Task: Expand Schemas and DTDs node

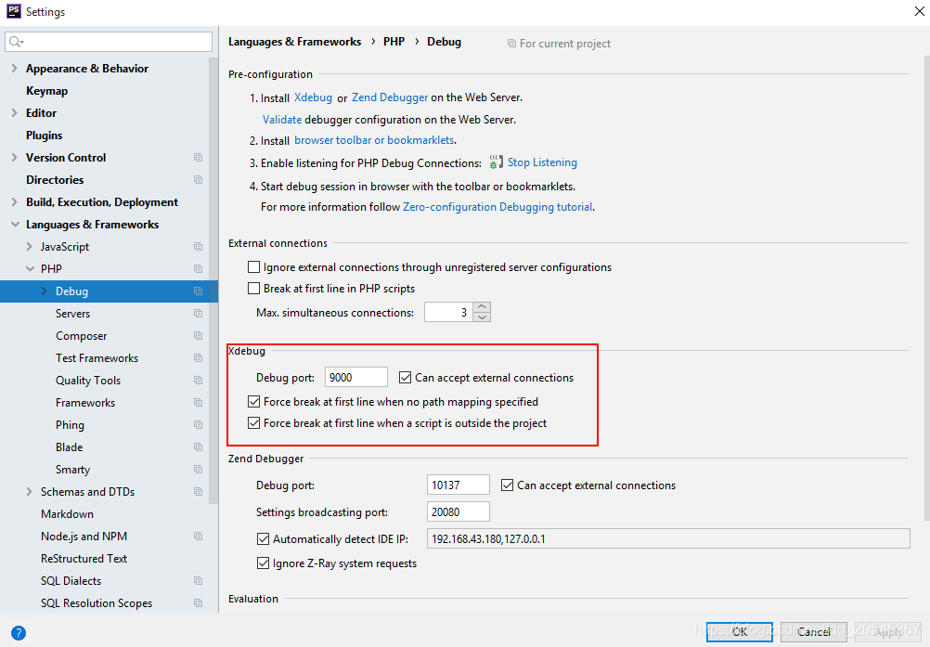Action: click(29, 492)
